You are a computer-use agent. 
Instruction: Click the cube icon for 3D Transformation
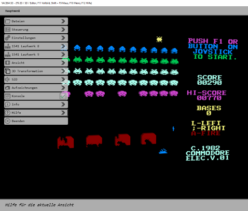[7, 71]
